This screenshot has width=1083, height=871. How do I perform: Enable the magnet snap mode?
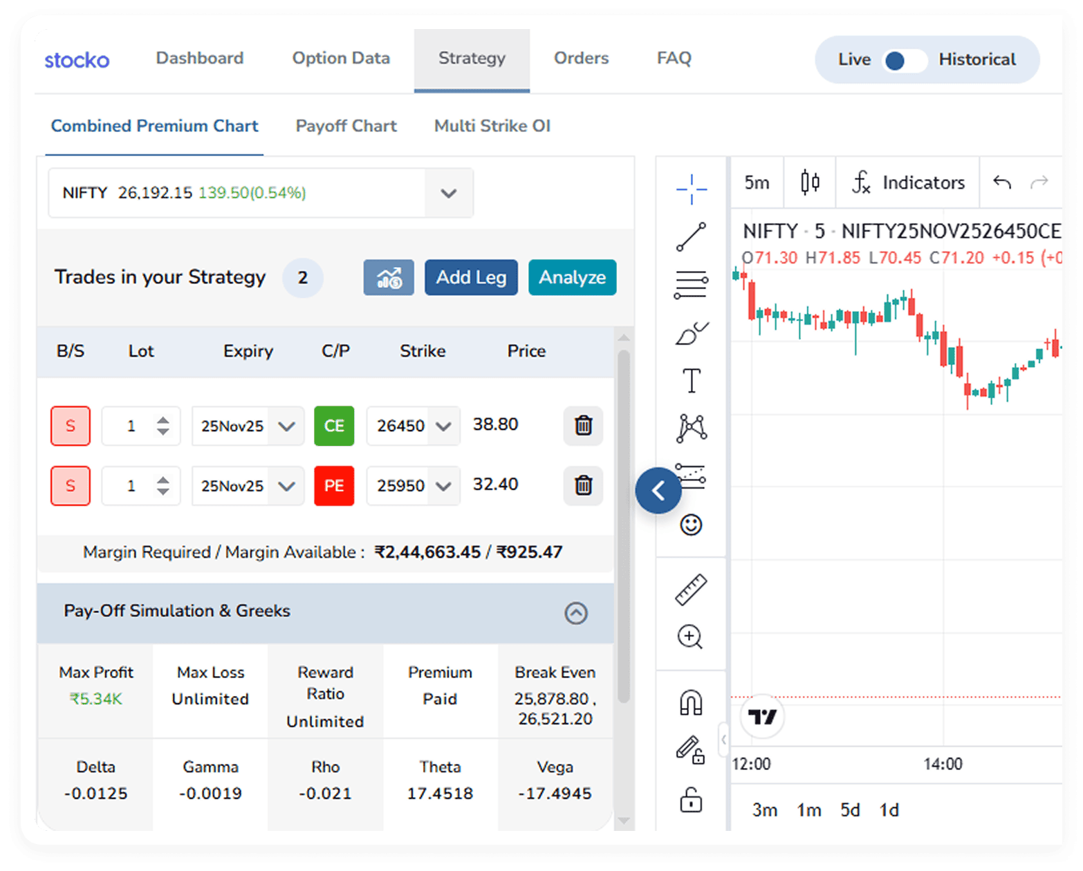point(691,703)
